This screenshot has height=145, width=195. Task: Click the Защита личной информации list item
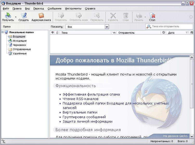(88, 121)
